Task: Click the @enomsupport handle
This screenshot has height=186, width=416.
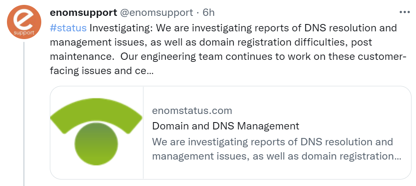Action: (156, 13)
